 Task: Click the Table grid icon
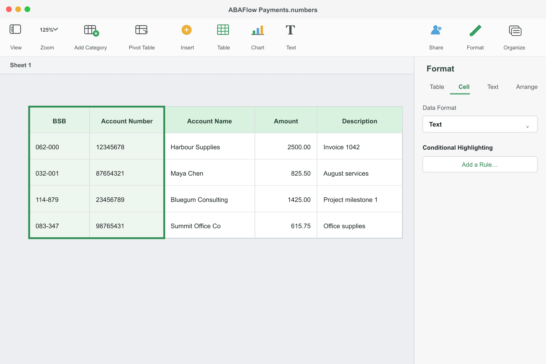[223, 30]
